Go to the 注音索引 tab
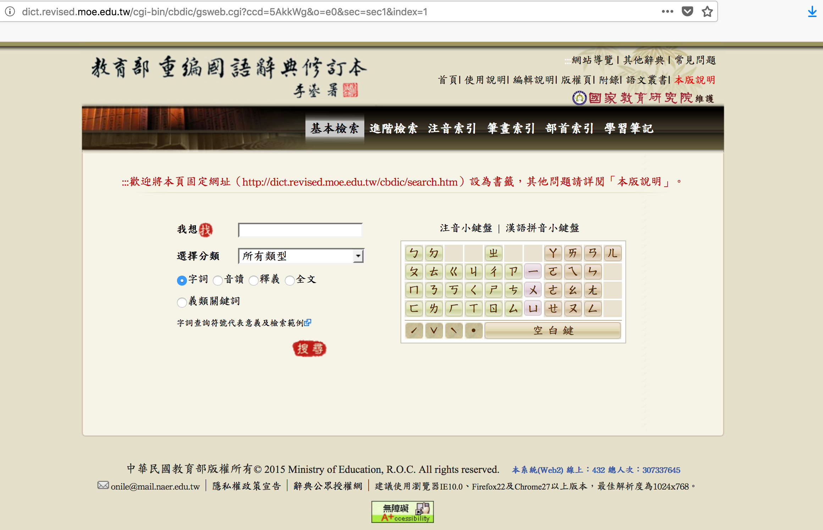 click(452, 128)
